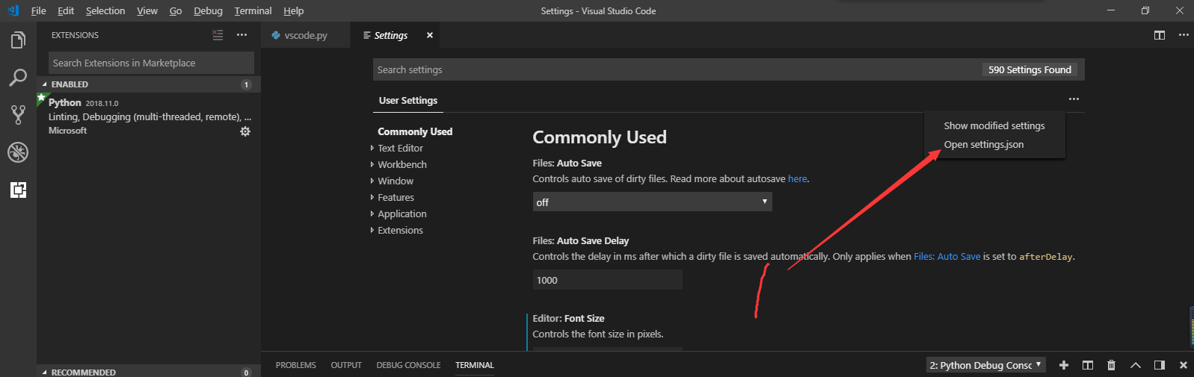Viewport: 1194px width, 377px height.
Task: Open the Debug menu
Action: pyautogui.click(x=208, y=10)
